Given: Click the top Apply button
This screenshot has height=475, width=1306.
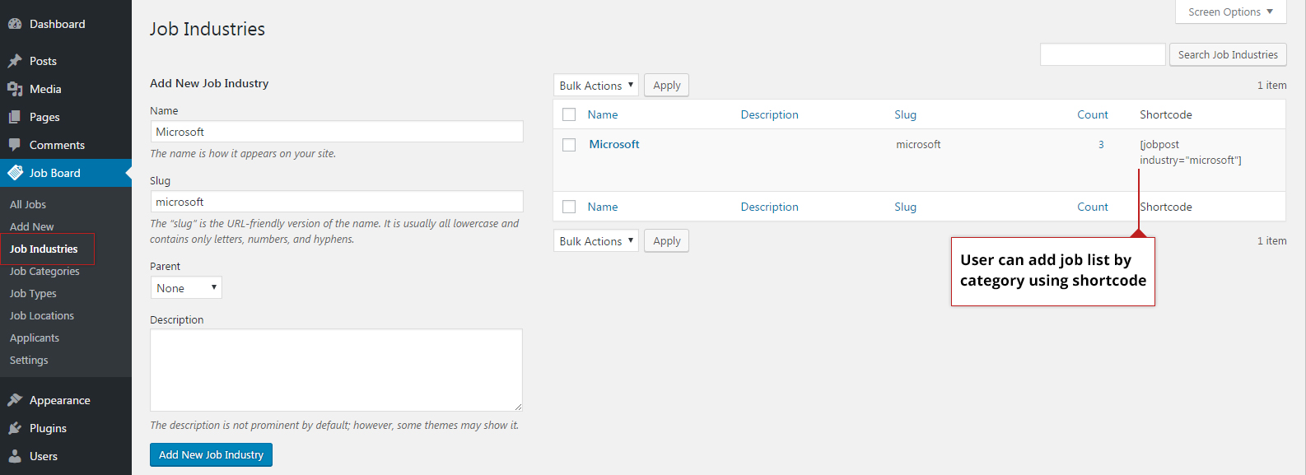Looking at the screenshot, I should click(666, 86).
